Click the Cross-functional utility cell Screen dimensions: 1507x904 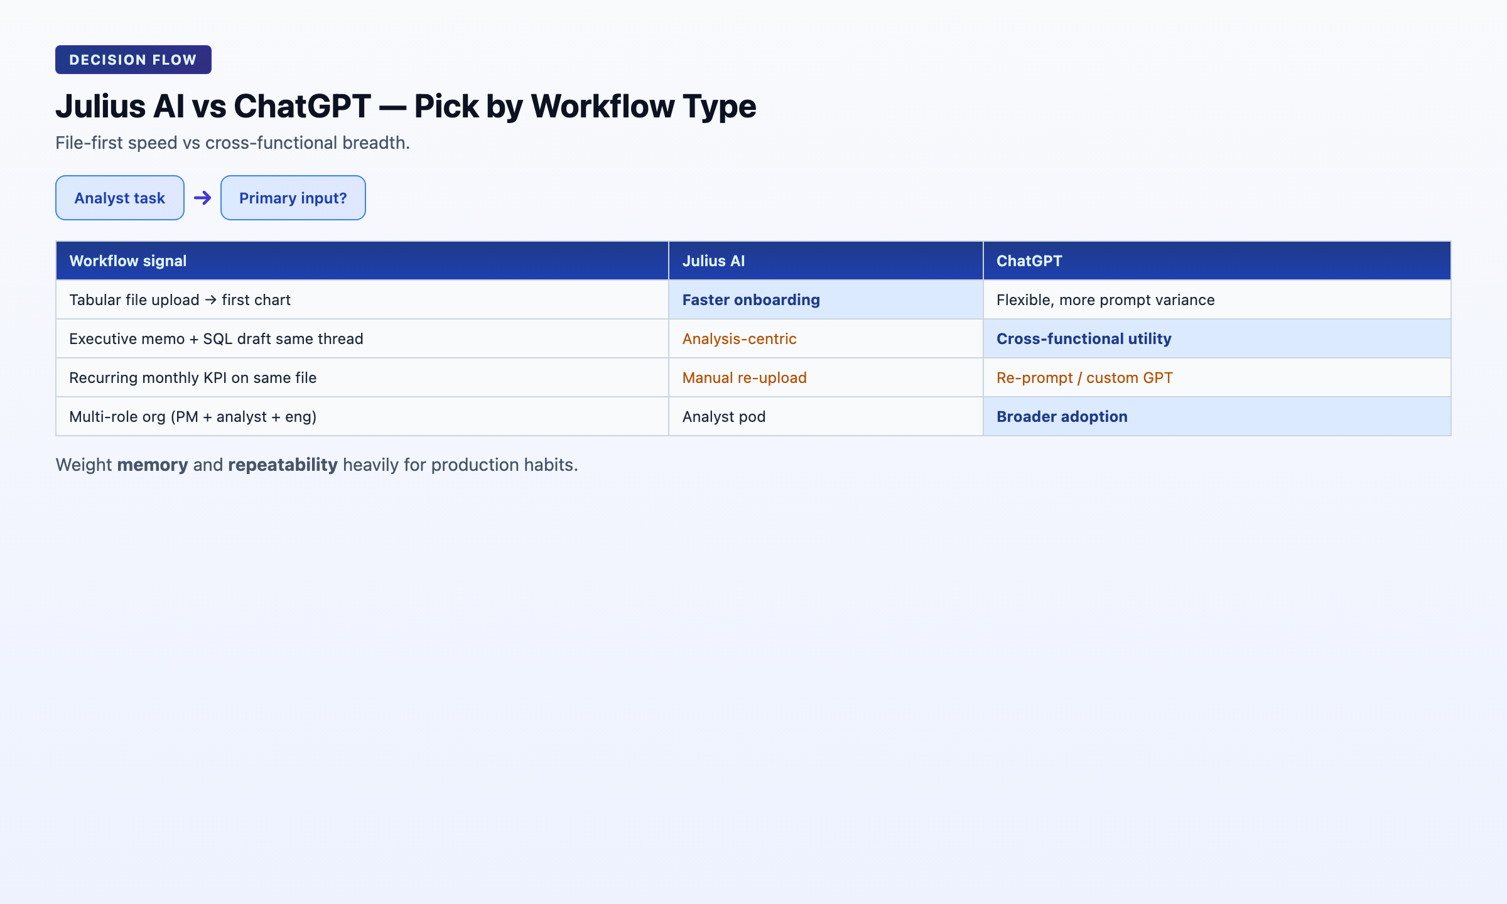point(1217,338)
